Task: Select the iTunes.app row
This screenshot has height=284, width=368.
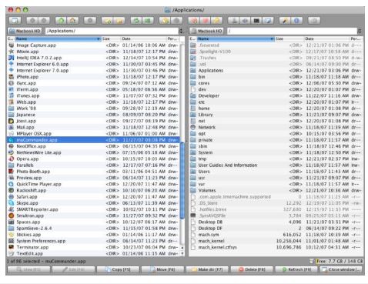Action: [x=93, y=95]
